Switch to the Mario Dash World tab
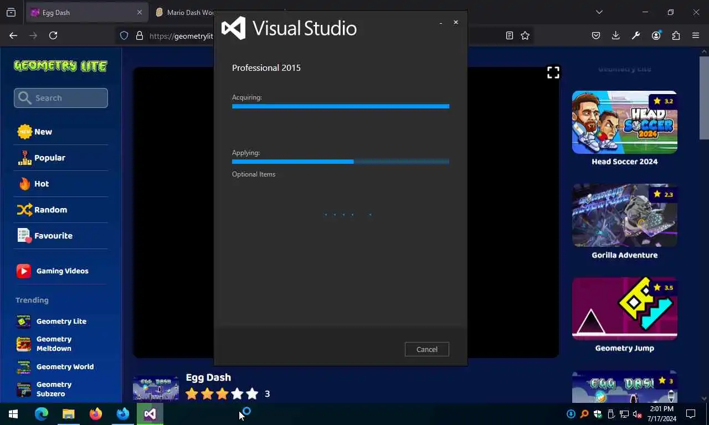Viewport: 709px width, 425px height. coord(184,12)
